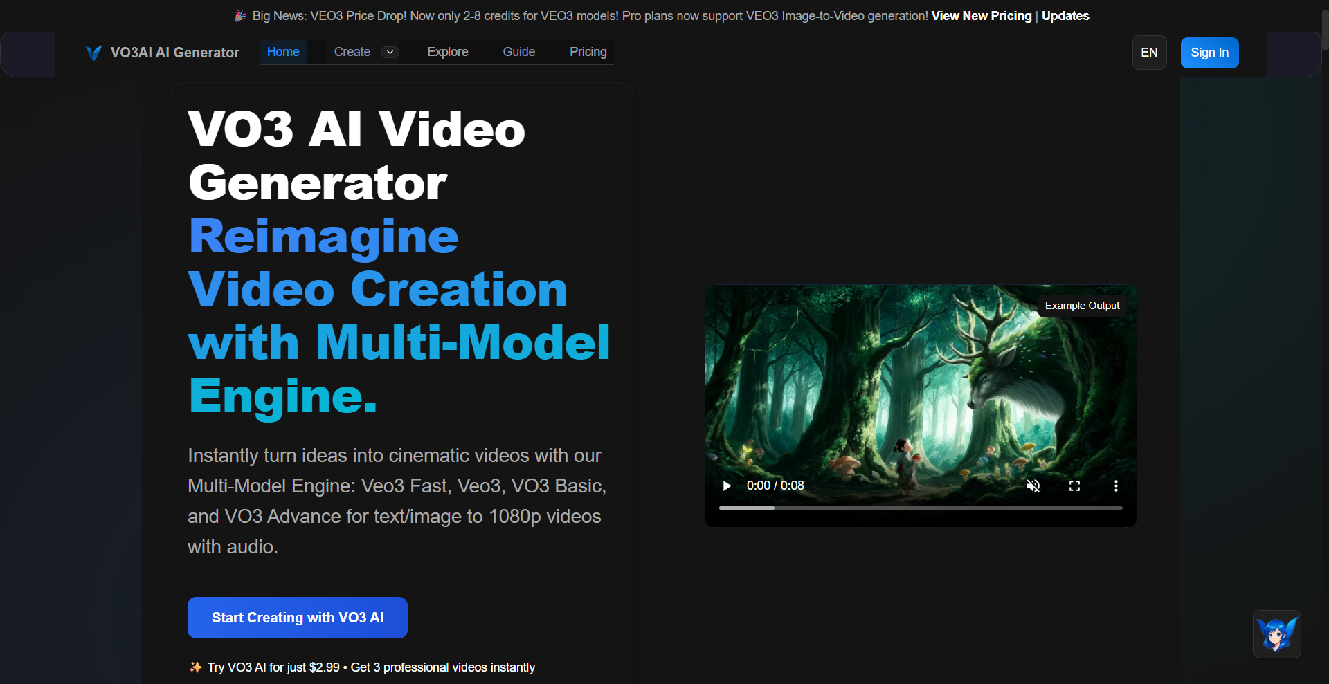
Task: Enter fullscreen on the example video
Action: [1074, 486]
